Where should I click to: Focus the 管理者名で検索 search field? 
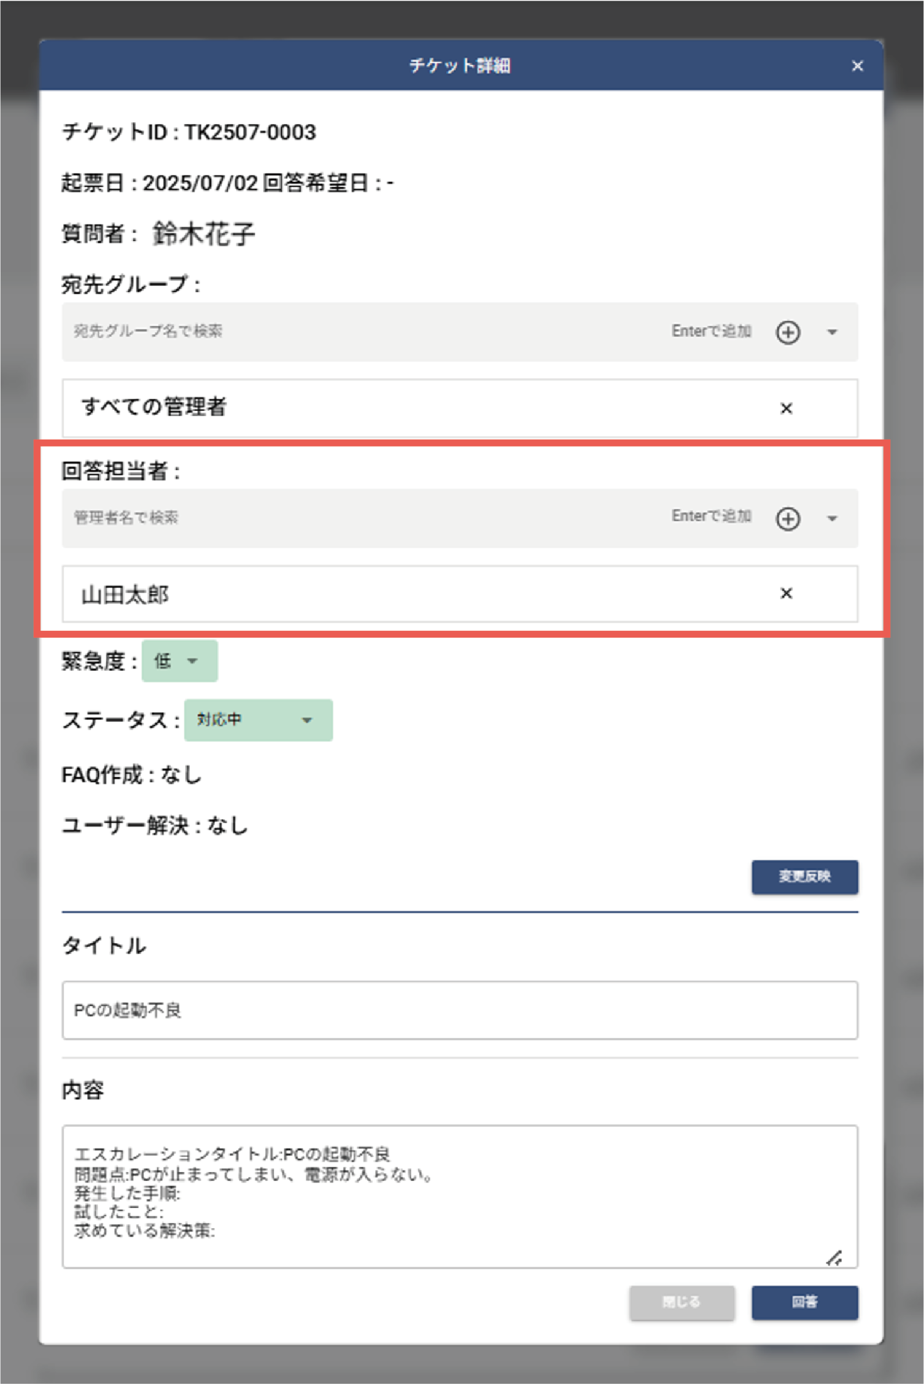tap(353, 517)
